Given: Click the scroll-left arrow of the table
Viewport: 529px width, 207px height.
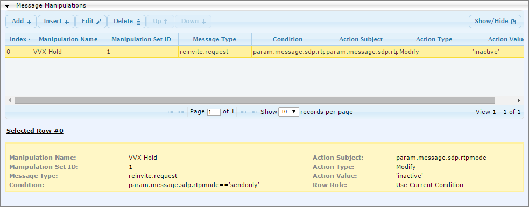Looking at the screenshot, I should [10, 101].
